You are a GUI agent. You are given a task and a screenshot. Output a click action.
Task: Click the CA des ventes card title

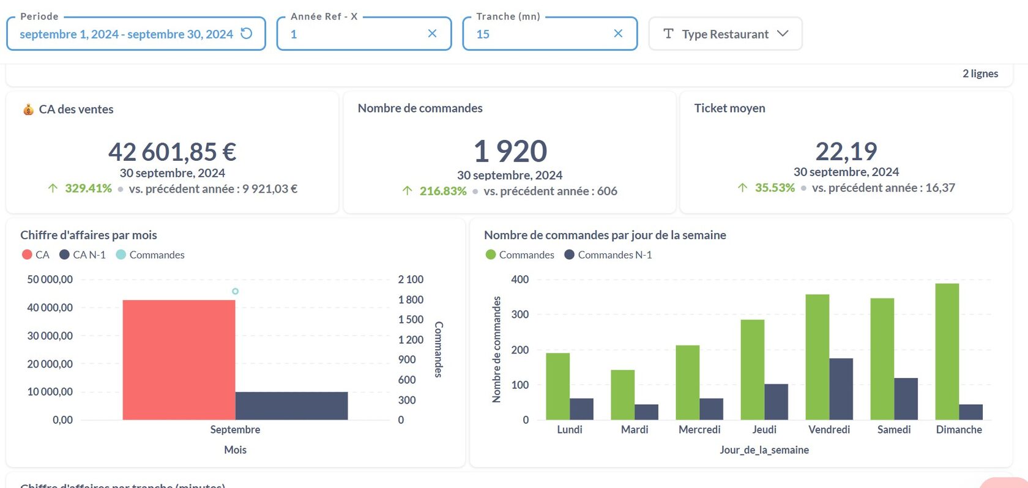pos(76,109)
